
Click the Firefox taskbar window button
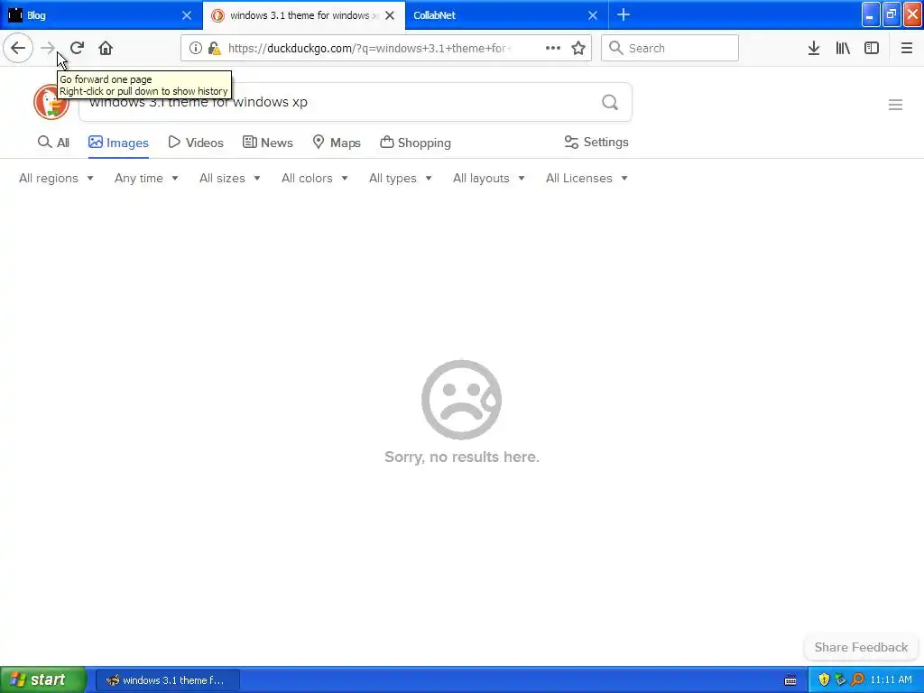pyautogui.click(x=167, y=680)
